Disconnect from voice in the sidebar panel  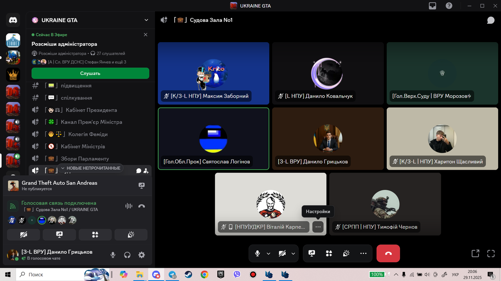(142, 206)
